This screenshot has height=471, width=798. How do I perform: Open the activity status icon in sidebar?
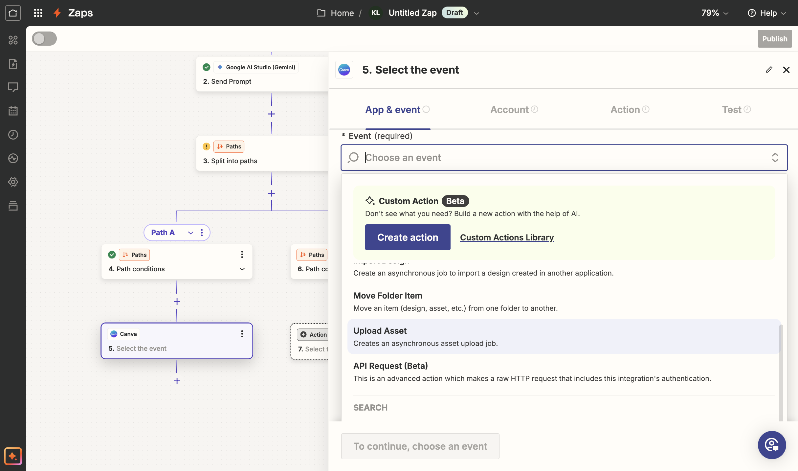[x=13, y=158]
